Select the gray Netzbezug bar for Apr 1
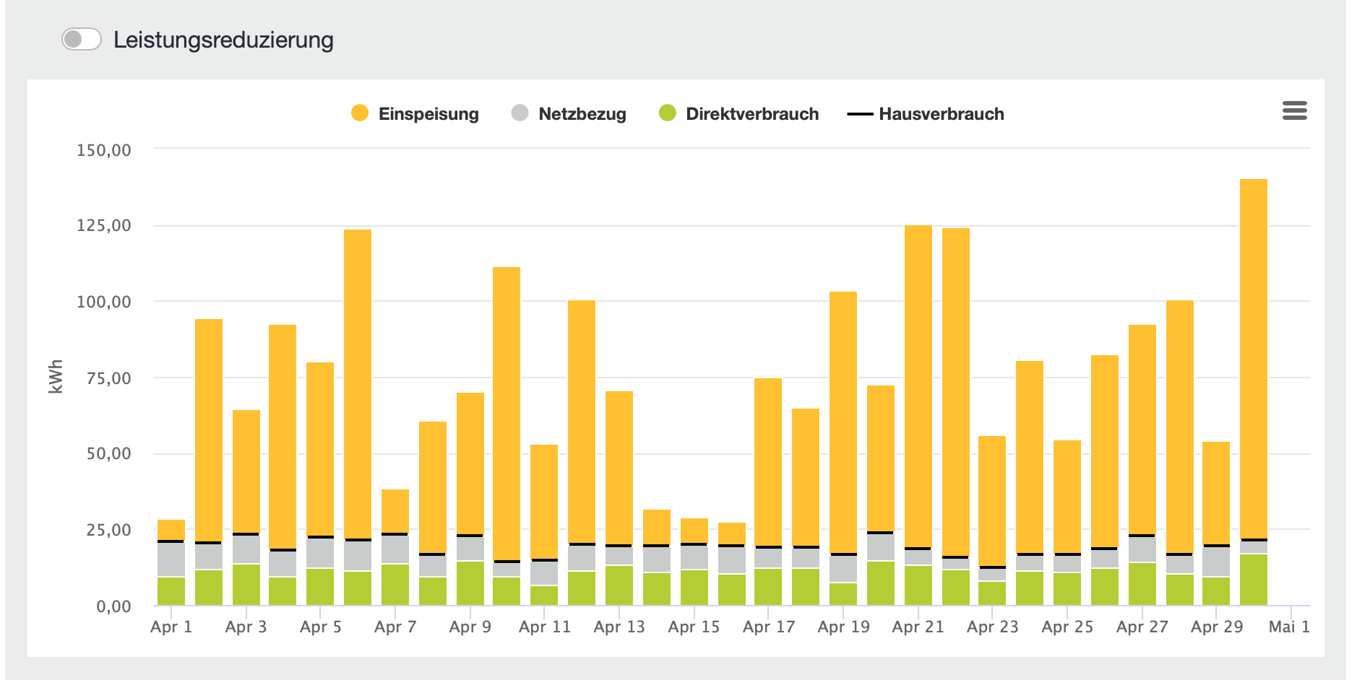The image size is (1370, 693). click(171, 559)
